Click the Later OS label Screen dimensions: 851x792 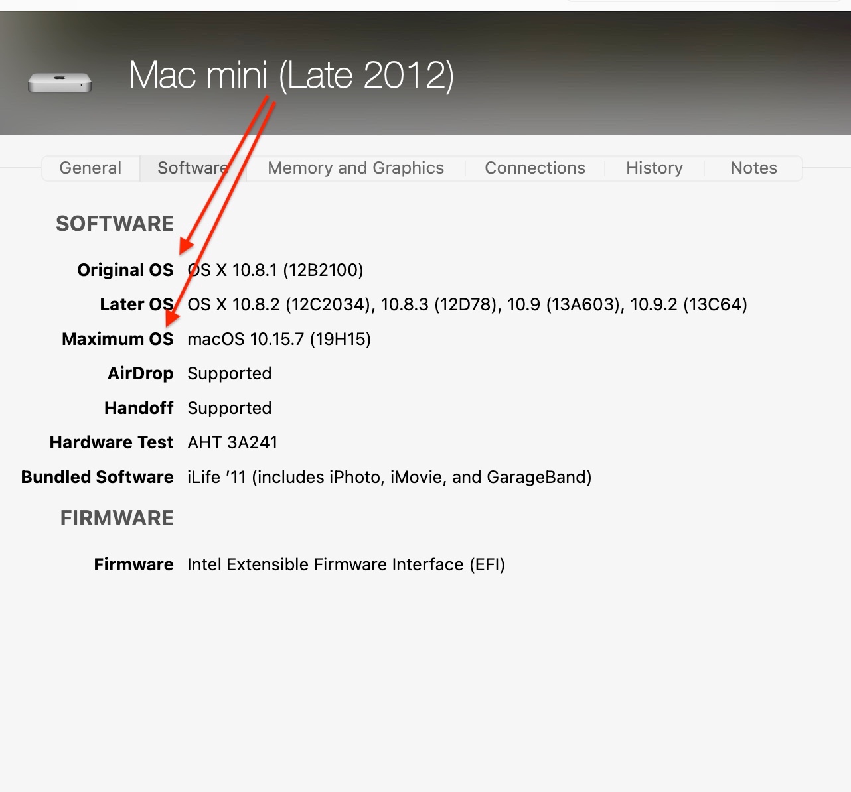pos(137,304)
